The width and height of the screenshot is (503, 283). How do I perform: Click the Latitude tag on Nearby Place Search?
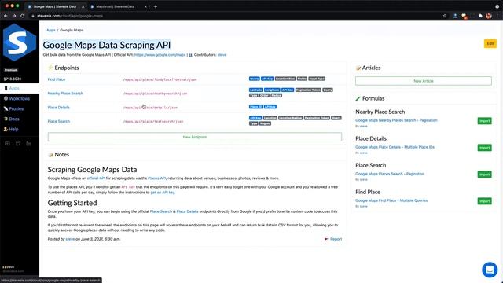tap(255, 90)
